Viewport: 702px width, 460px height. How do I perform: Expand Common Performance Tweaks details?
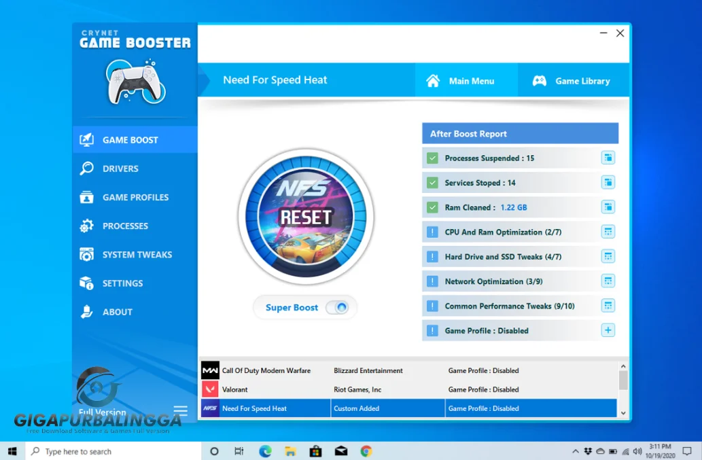coord(608,305)
